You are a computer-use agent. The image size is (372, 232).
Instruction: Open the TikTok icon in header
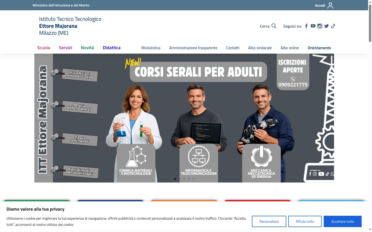tap(333, 26)
